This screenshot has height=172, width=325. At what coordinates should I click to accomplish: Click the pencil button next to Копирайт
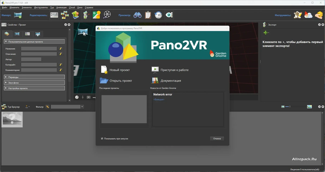[61, 65]
